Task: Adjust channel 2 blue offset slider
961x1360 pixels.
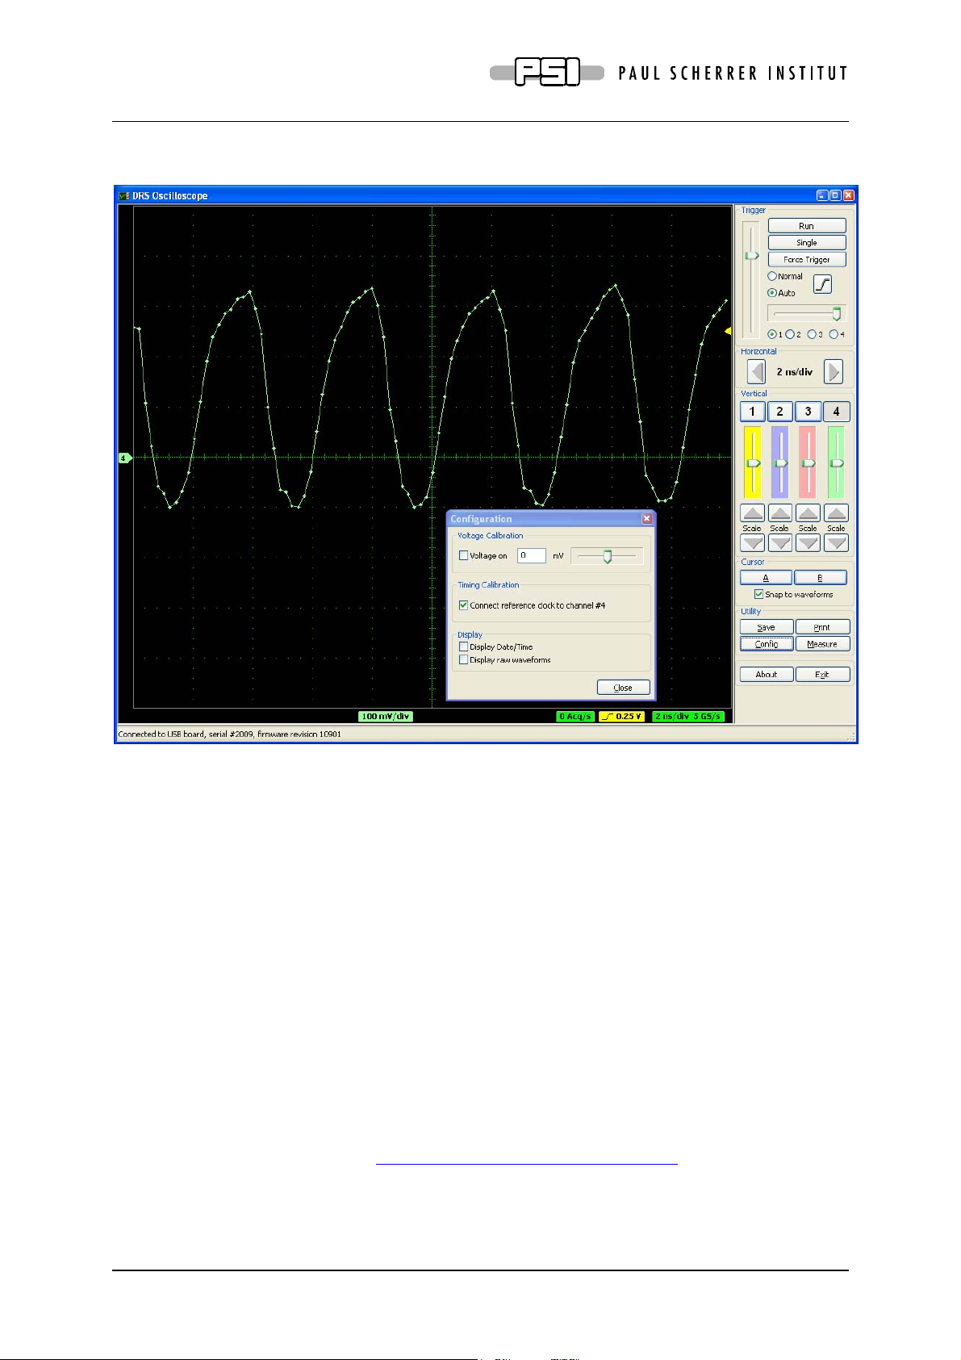Action: 780,462
